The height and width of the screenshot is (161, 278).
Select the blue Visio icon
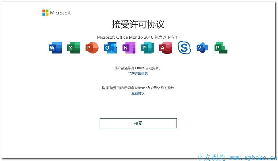[202, 48]
